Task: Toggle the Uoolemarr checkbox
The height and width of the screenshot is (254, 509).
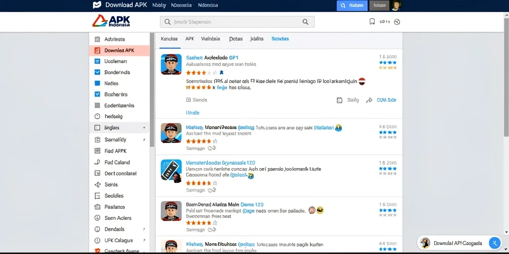Action: click(x=97, y=61)
